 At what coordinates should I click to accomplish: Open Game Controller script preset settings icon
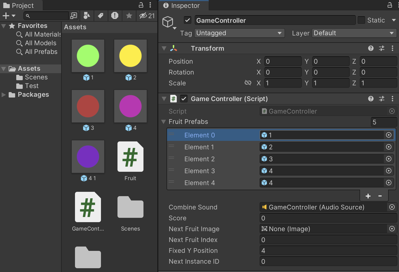382,99
